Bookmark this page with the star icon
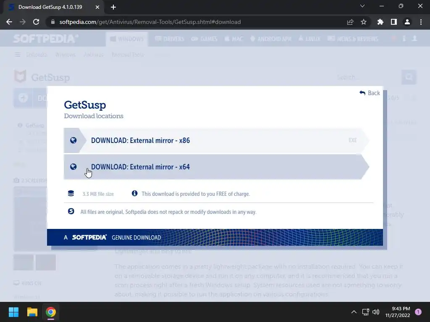 coord(364,22)
